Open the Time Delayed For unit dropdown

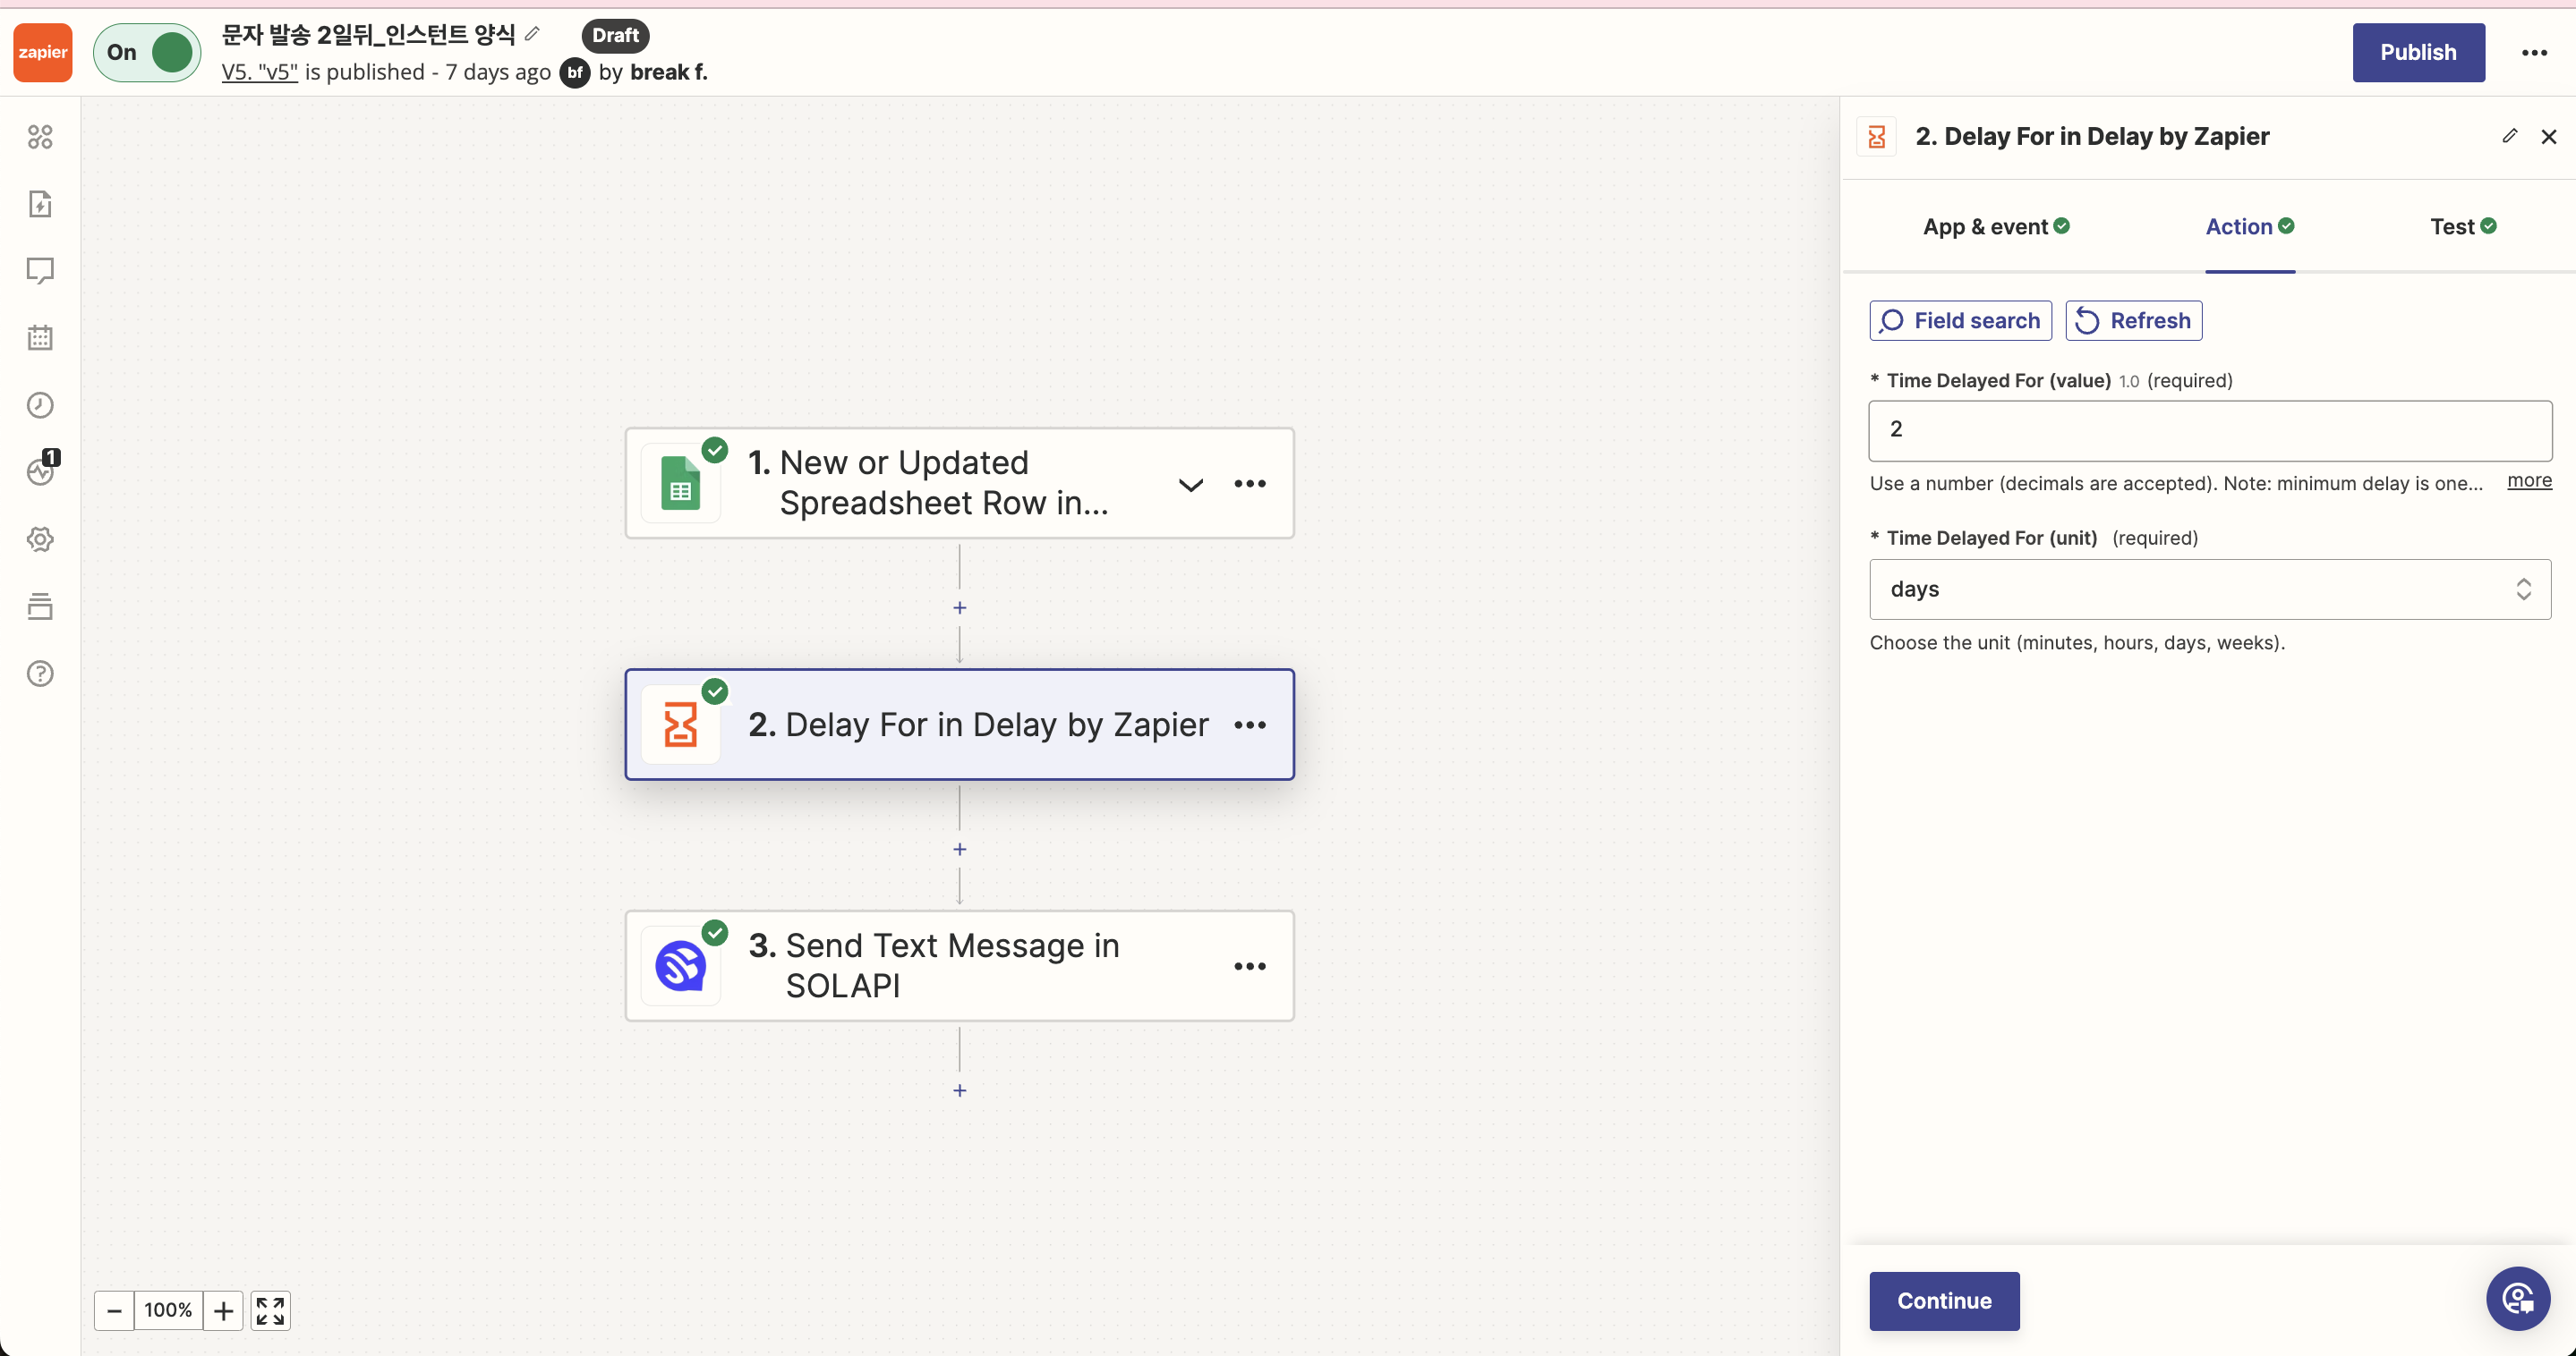click(2210, 589)
